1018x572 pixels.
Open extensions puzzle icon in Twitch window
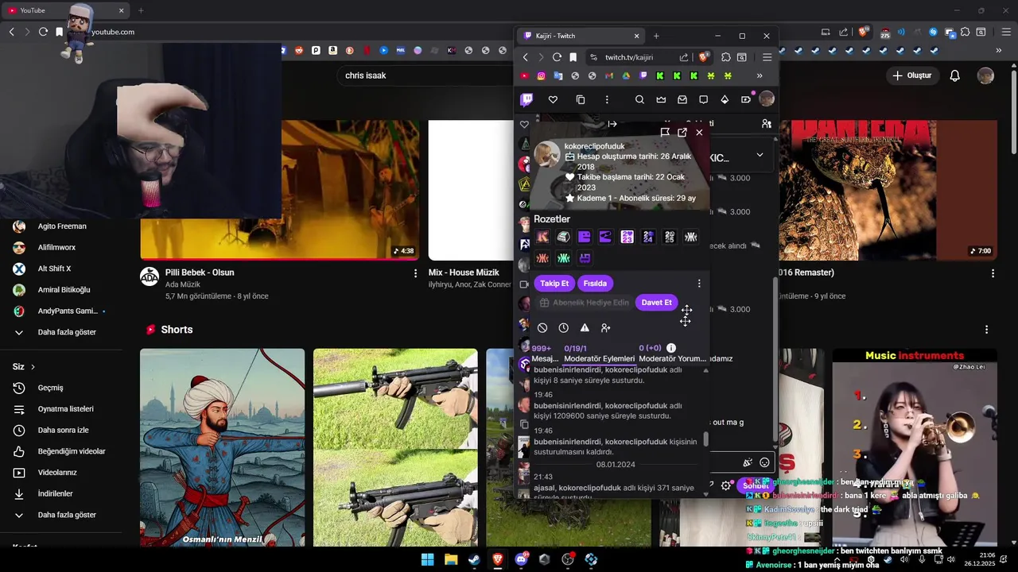click(x=726, y=57)
